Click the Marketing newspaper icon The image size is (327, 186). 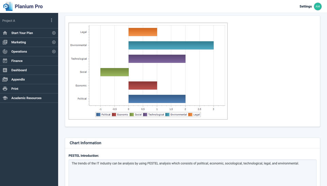[x=5, y=42]
